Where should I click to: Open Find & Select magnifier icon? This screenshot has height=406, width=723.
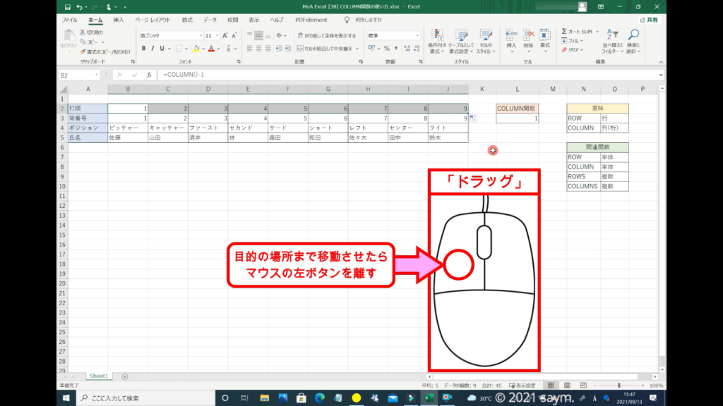633,41
